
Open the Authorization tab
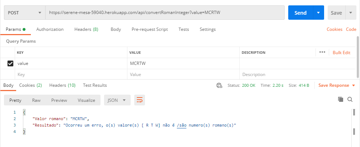(50, 29)
